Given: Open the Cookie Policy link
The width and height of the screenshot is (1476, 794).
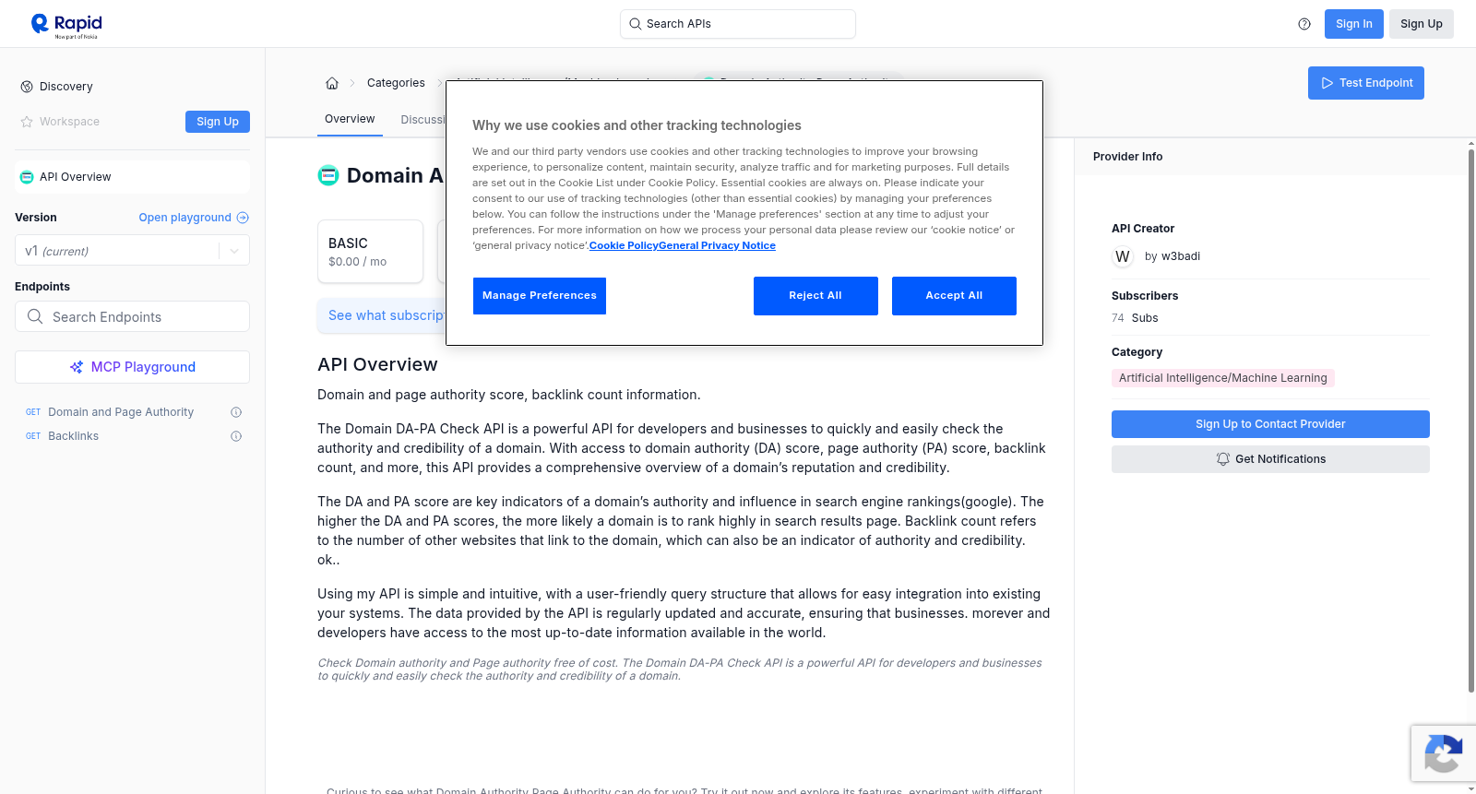Looking at the screenshot, I should (x=624, y=245).
